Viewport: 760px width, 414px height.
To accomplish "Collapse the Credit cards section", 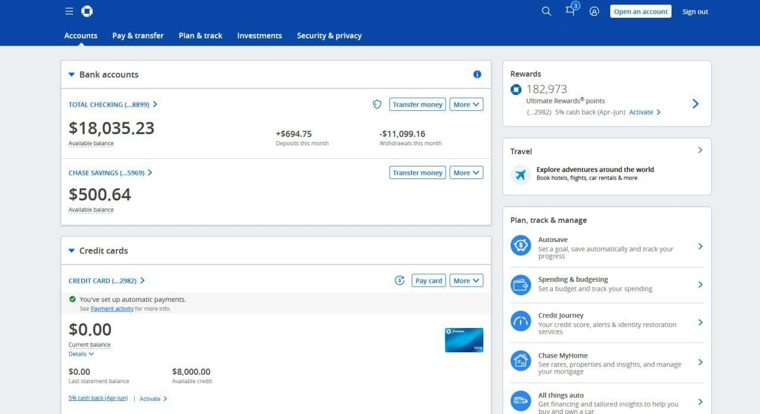I will click(71, 251).
